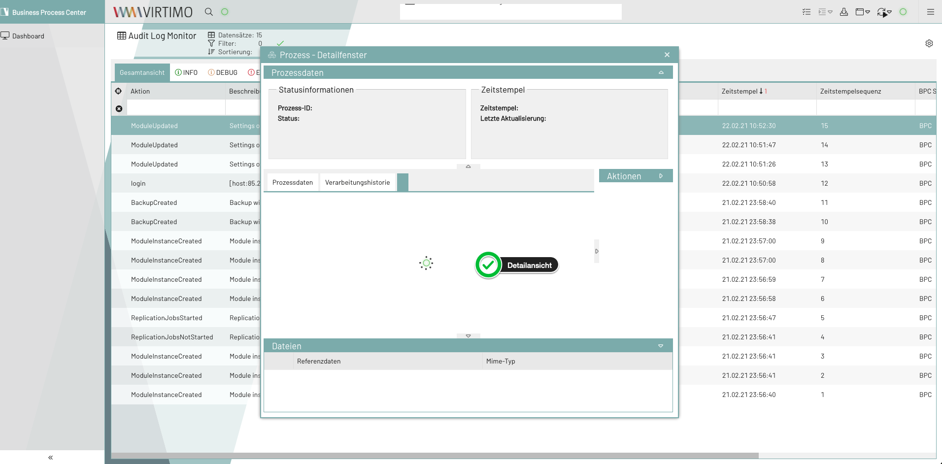Image resolution: width=942 pixels, height=464 pixels.
Task: Click the refresh/sync icon in the top toolbar
Action: point(881,12)
